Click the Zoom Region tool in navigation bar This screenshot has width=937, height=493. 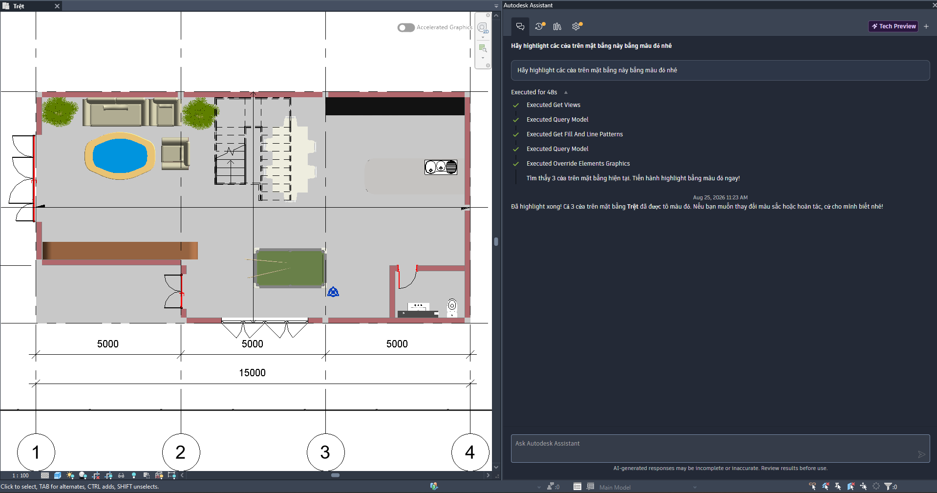pyautogui.click(x=483, y=48)
